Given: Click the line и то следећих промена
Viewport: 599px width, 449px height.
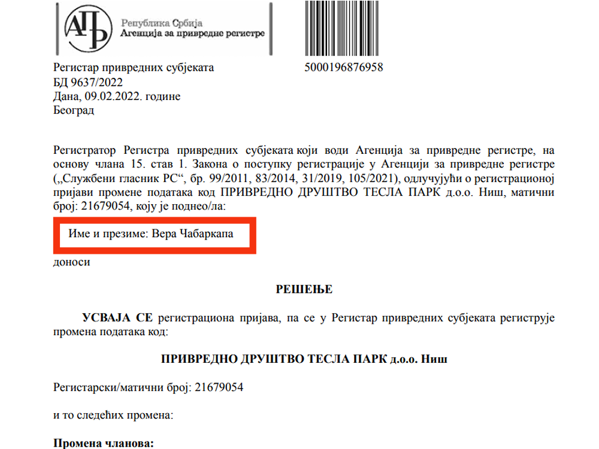Looking at the screenshot, I should point(113,415).
